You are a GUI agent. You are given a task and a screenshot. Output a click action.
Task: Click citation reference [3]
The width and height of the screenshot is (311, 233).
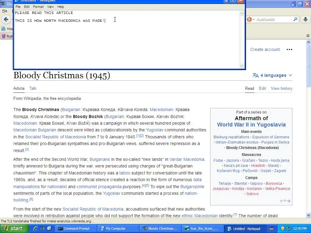click(x=27, y=149)
